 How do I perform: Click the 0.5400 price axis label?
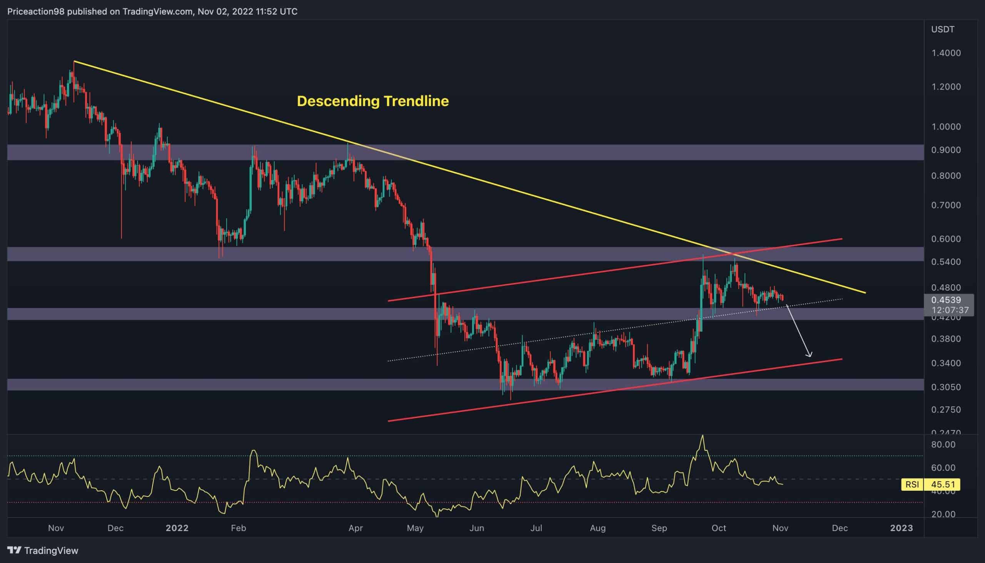click(946, 262)
